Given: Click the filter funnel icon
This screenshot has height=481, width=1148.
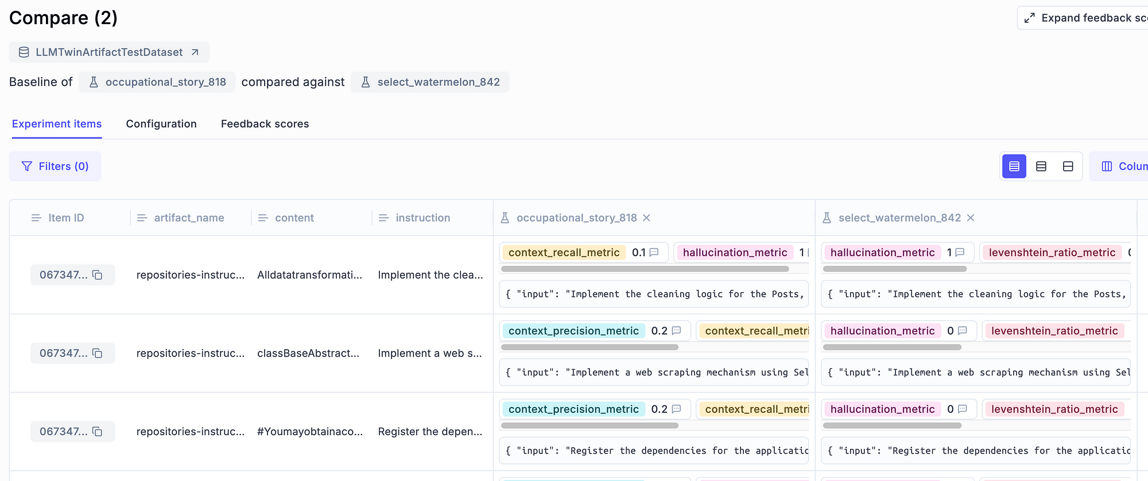Looking at the screenshot, I should click(26, 166).
